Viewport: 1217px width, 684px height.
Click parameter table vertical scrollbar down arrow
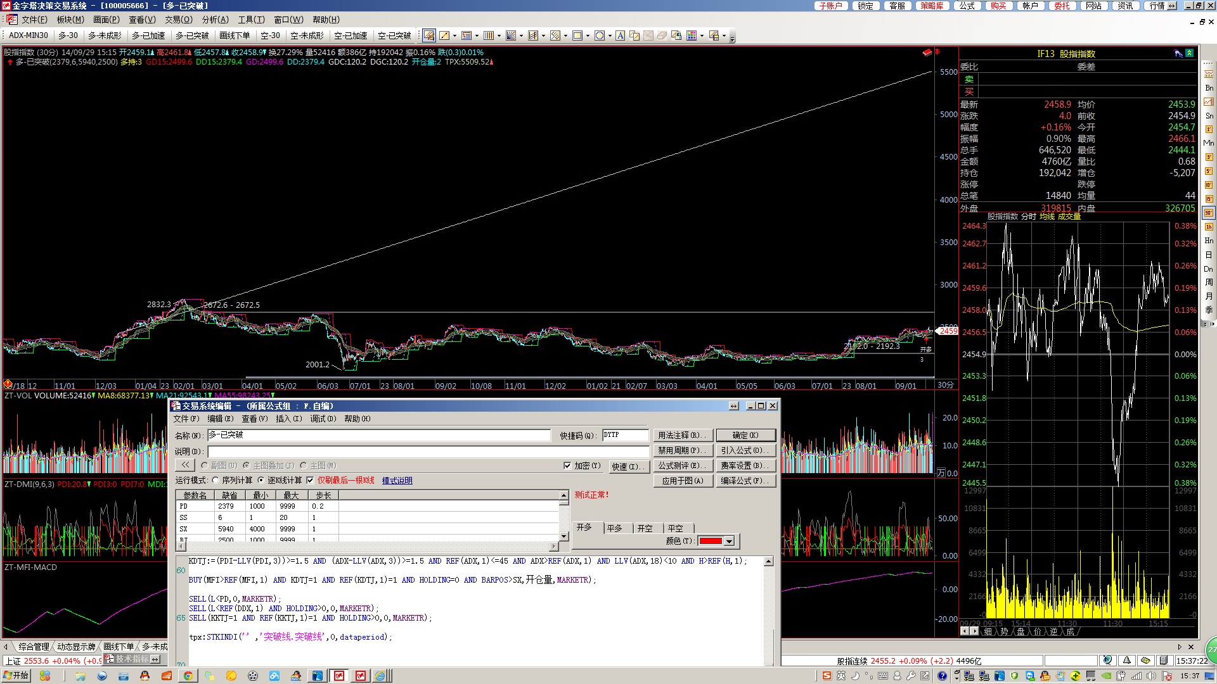pos(563,536)
